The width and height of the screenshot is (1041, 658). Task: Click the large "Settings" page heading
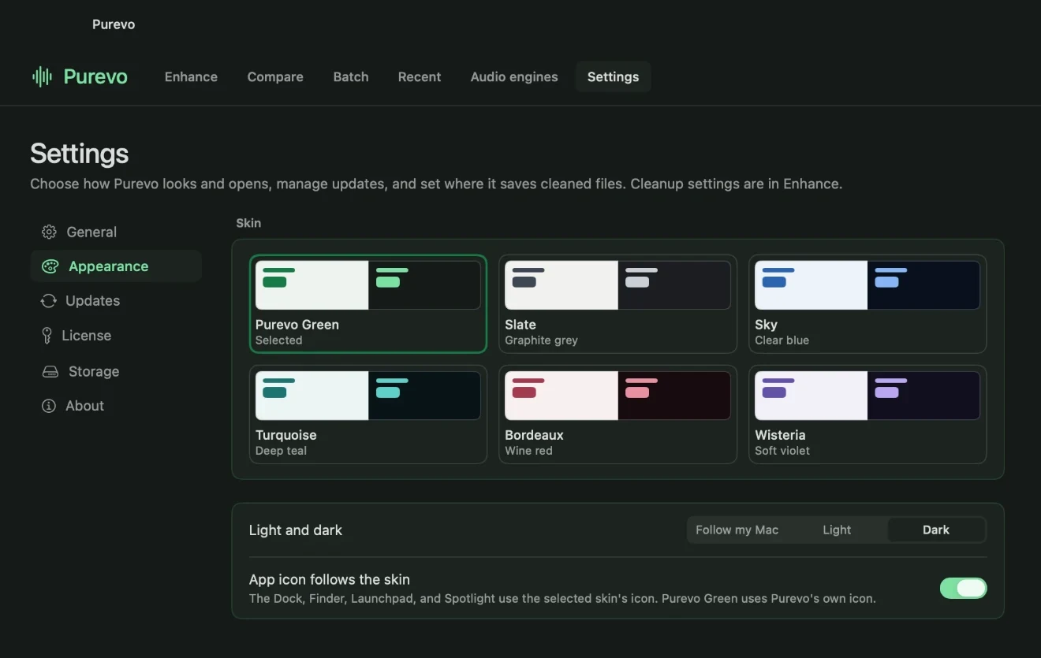80,154
